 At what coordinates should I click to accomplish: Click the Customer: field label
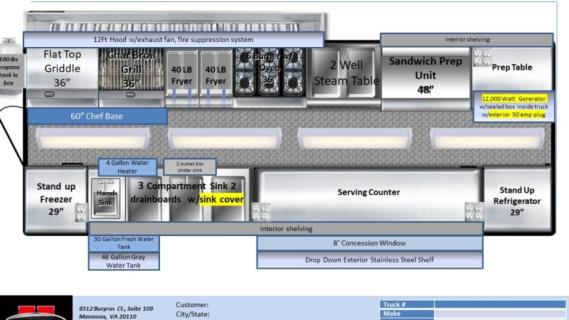tap(192, 305)
